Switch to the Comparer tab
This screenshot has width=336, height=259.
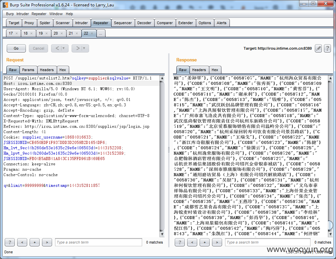coord(165,23)
